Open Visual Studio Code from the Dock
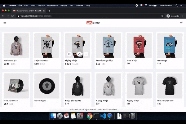This screenshot has height=124, width=186. tap(103, 116)
